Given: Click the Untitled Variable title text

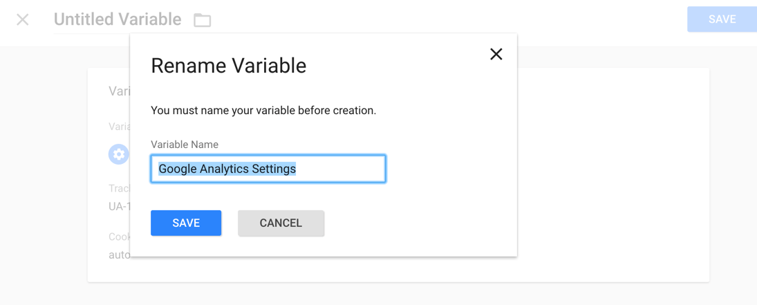Looking at the screenshot, I should [118, 19].
